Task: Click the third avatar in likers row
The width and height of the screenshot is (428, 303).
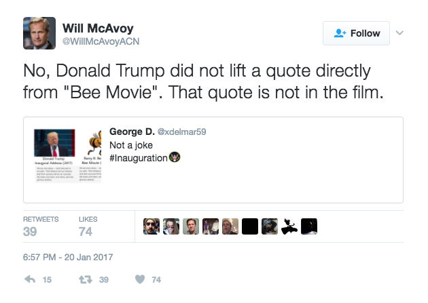Action: (x=192, y=226)
